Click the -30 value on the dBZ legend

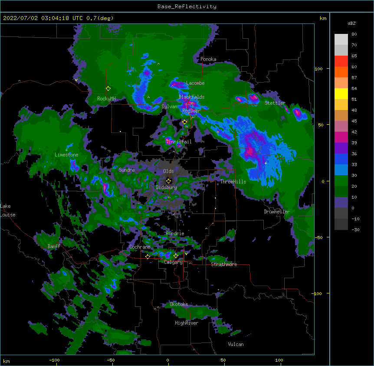click(x=355, y=230)
